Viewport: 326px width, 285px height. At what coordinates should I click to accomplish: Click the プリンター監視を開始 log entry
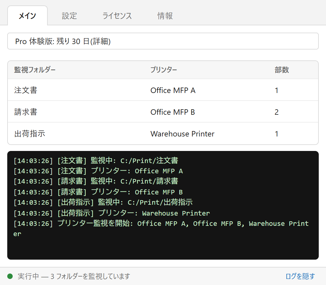coord(161,229)
